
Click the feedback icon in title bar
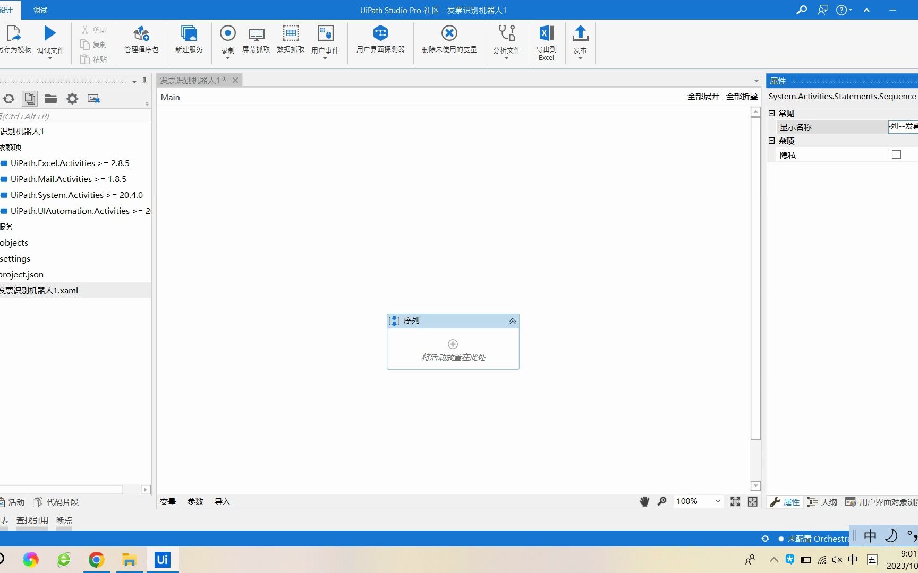(823, 10)
